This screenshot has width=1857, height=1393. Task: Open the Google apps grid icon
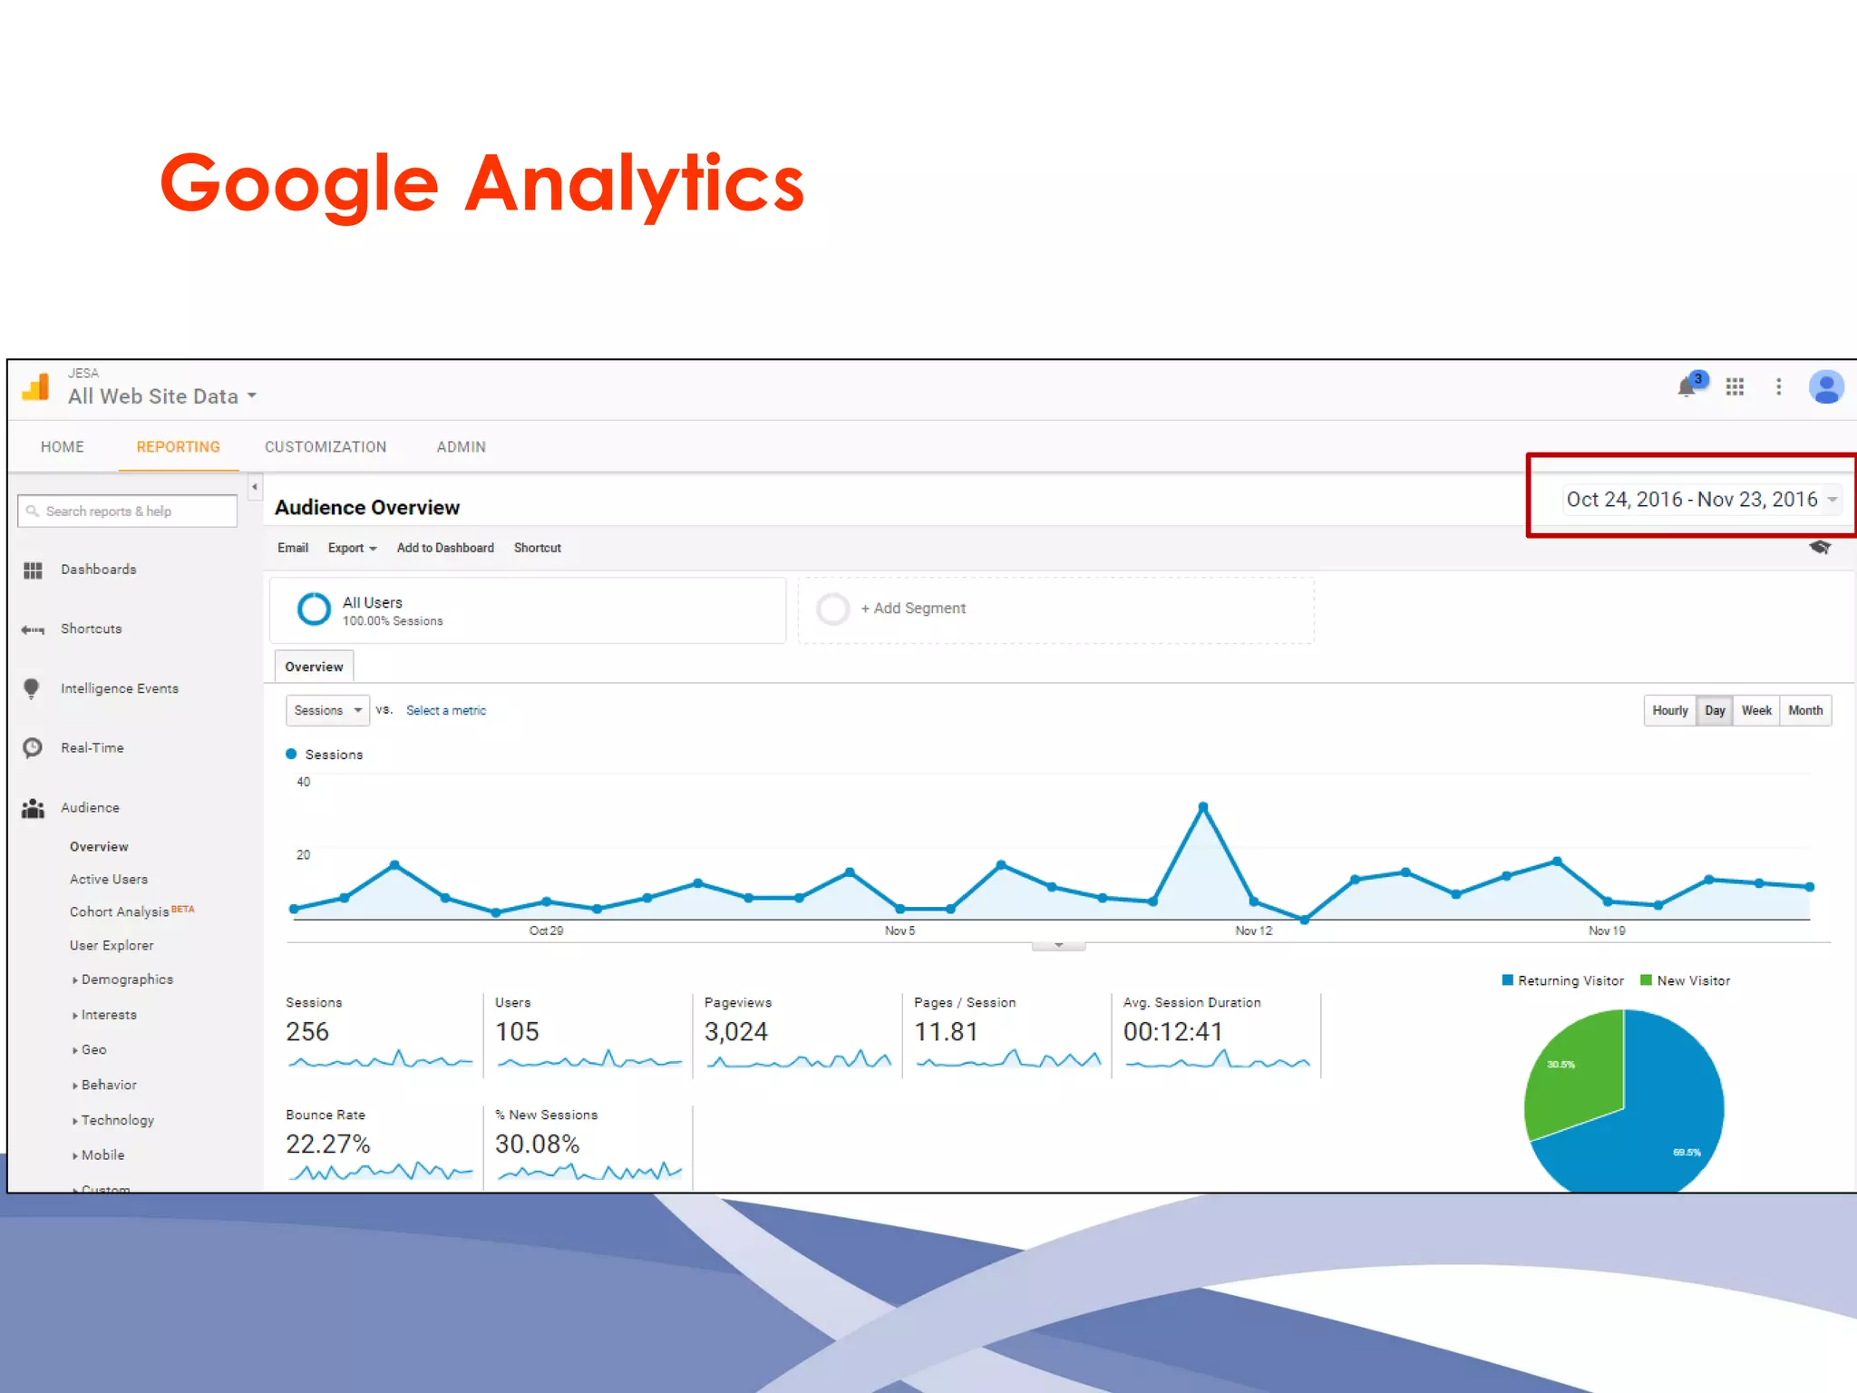[x=1735, y=387]
